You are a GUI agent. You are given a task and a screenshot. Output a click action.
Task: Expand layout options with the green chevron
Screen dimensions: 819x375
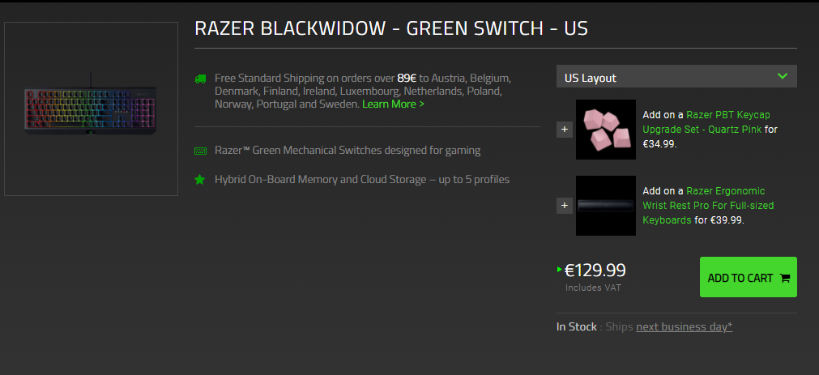point(783,76)
